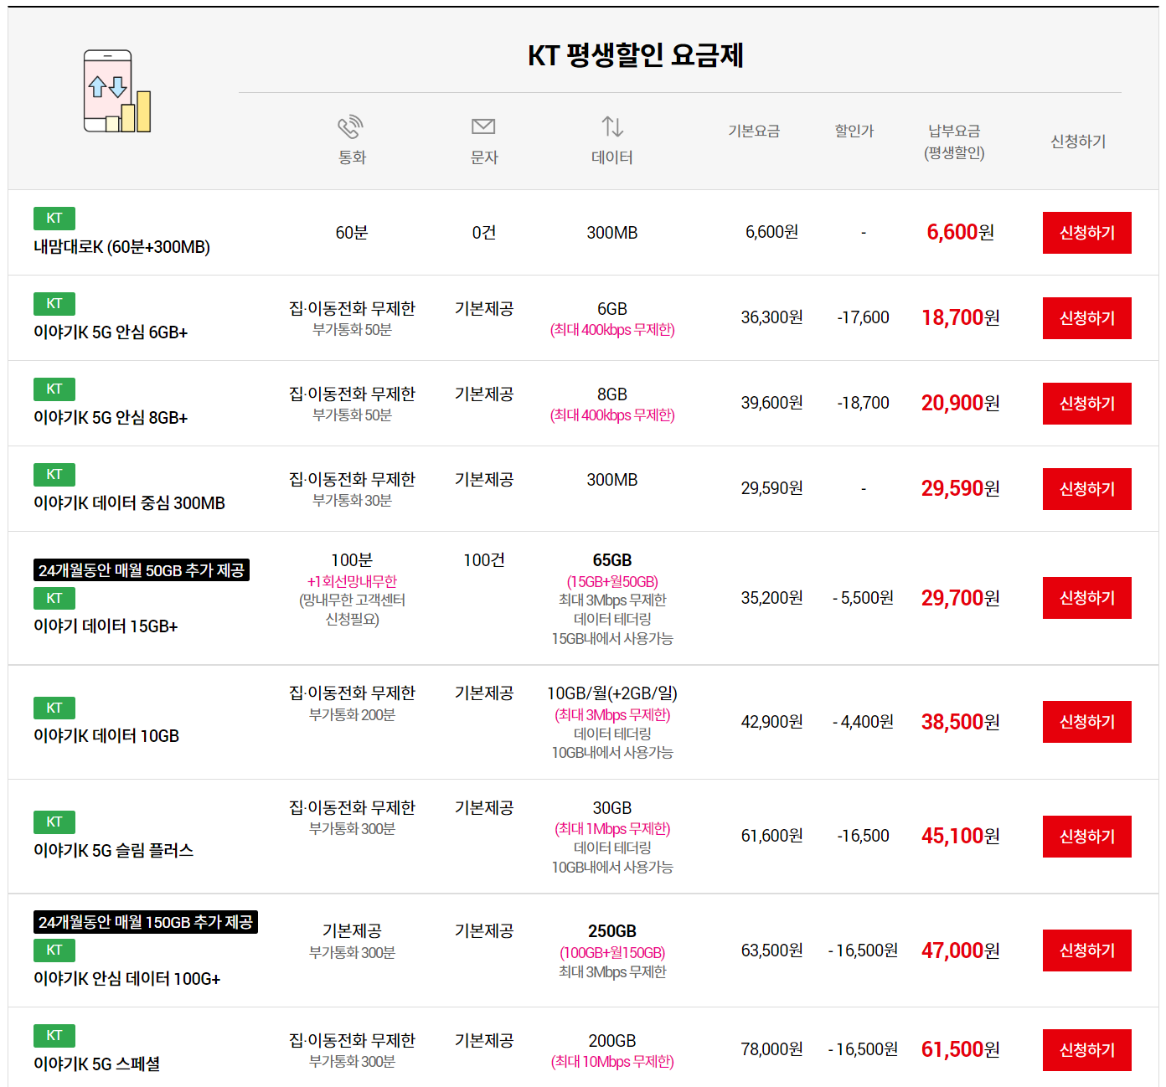Click 신청하기 for 이야기K 데이터 10GB
This screenshot has width=1166, height=1087.
tap(1086, 722)
